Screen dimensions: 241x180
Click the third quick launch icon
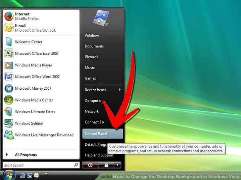click(x=36, y=175)
